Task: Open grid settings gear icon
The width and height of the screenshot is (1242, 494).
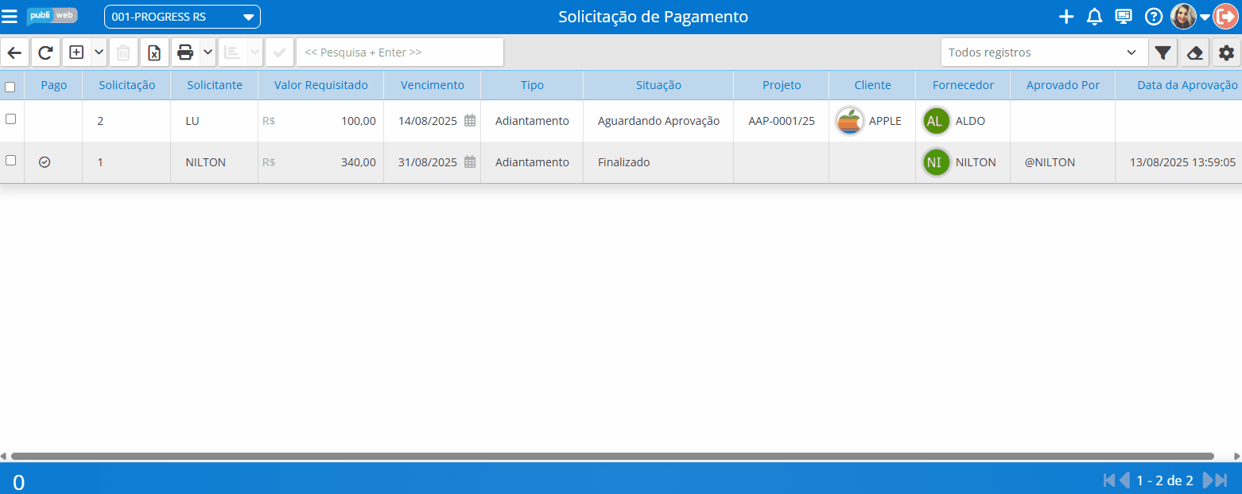Action: (x=1226, y=53)
